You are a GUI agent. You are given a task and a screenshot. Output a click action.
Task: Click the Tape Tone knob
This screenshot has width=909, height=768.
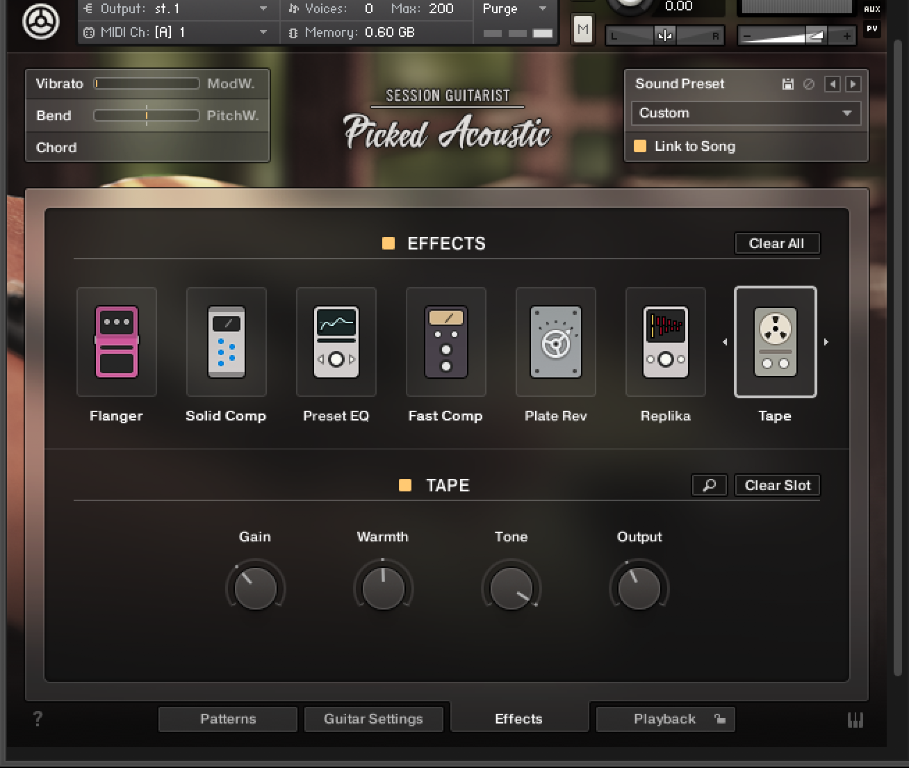pyautogui.click(x=511, y=588)
